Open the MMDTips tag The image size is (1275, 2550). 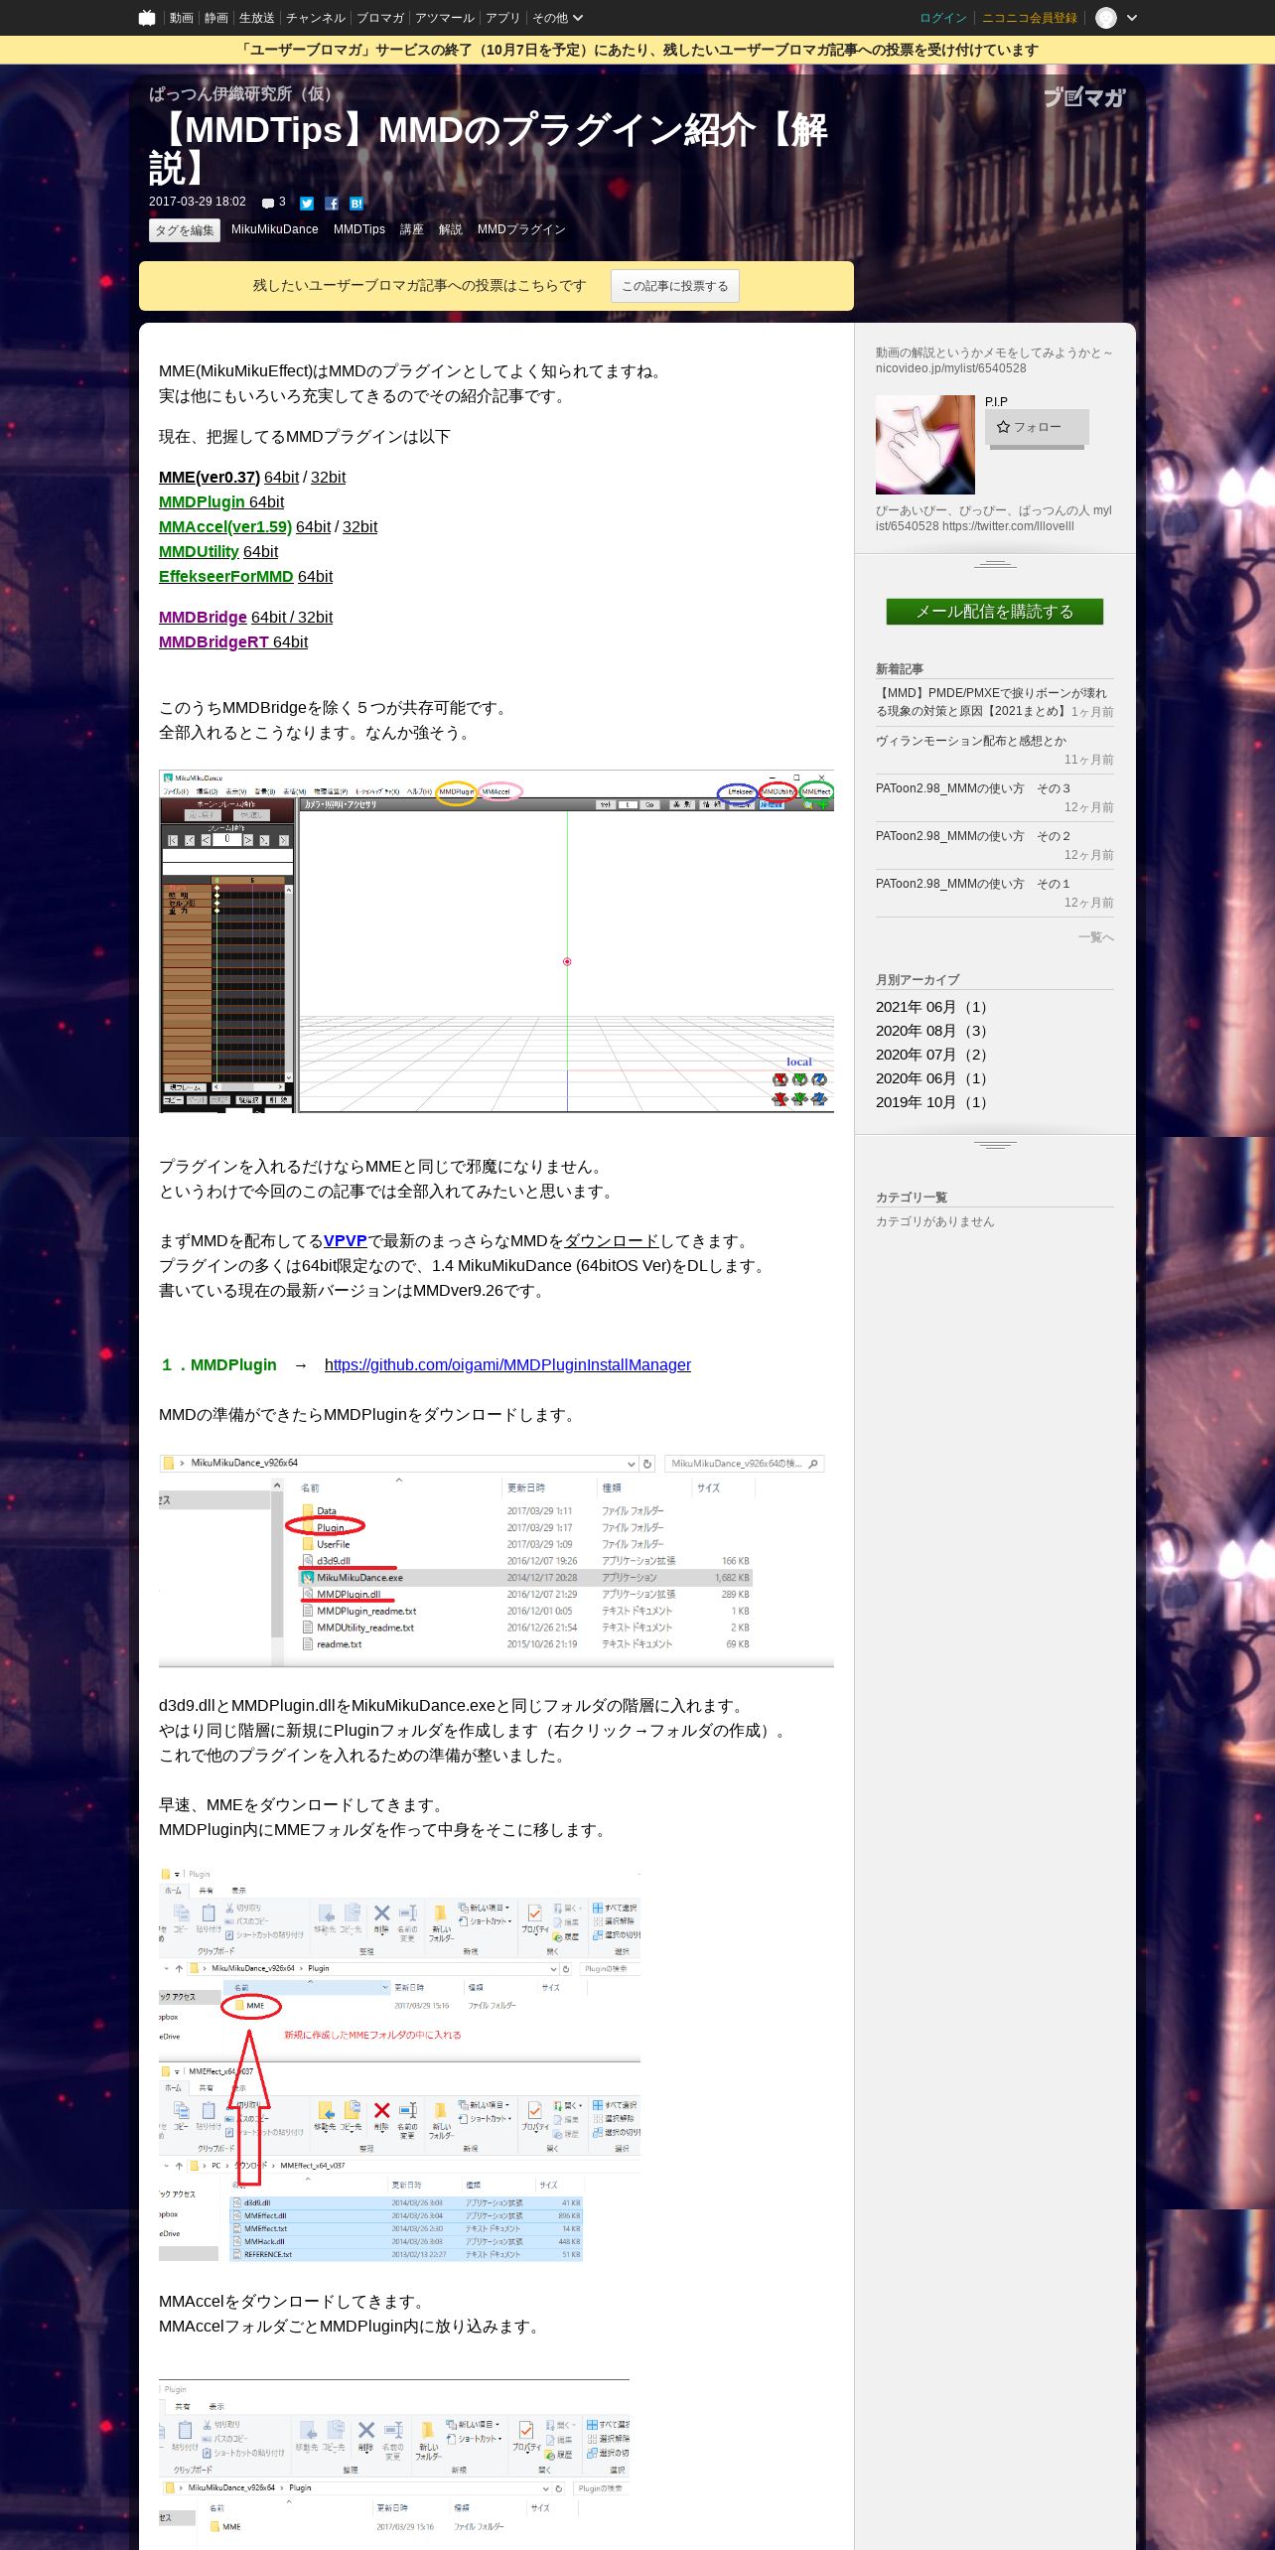point(359,229)
